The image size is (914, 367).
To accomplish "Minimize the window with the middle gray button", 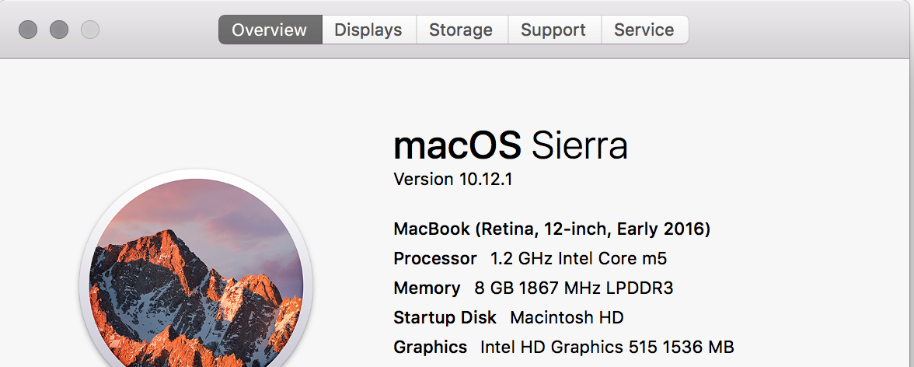I will 59,30.
